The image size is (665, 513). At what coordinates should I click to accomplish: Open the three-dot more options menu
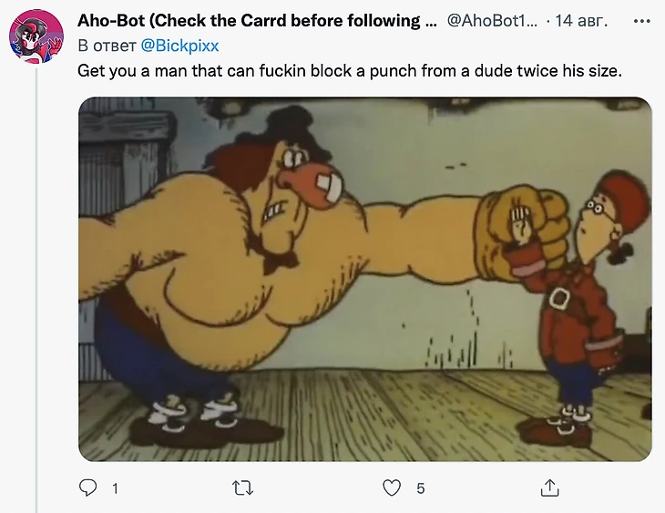641,21
